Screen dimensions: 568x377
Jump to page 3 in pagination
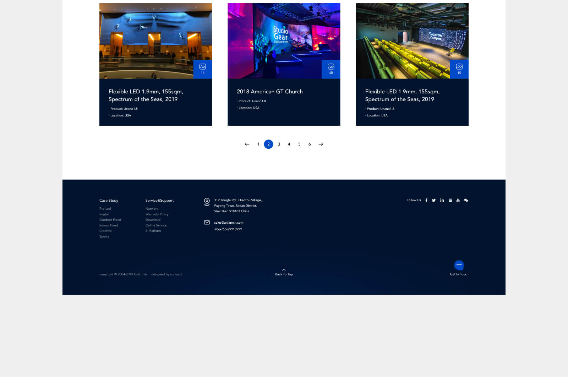coord(279,144)
